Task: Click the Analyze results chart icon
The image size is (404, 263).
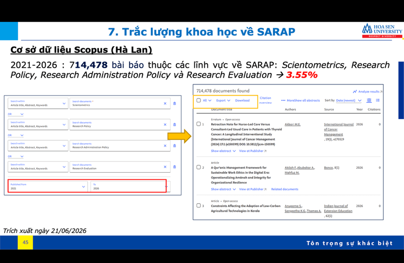Action: pyautogui.click(x=355, y=92)
